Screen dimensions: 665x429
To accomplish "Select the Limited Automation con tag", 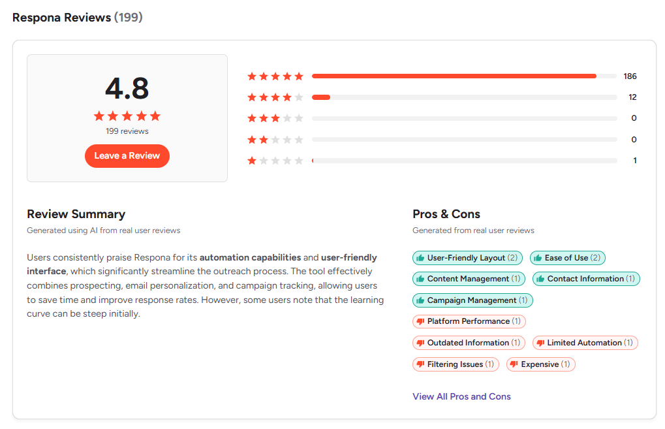I will coord(585,343).
